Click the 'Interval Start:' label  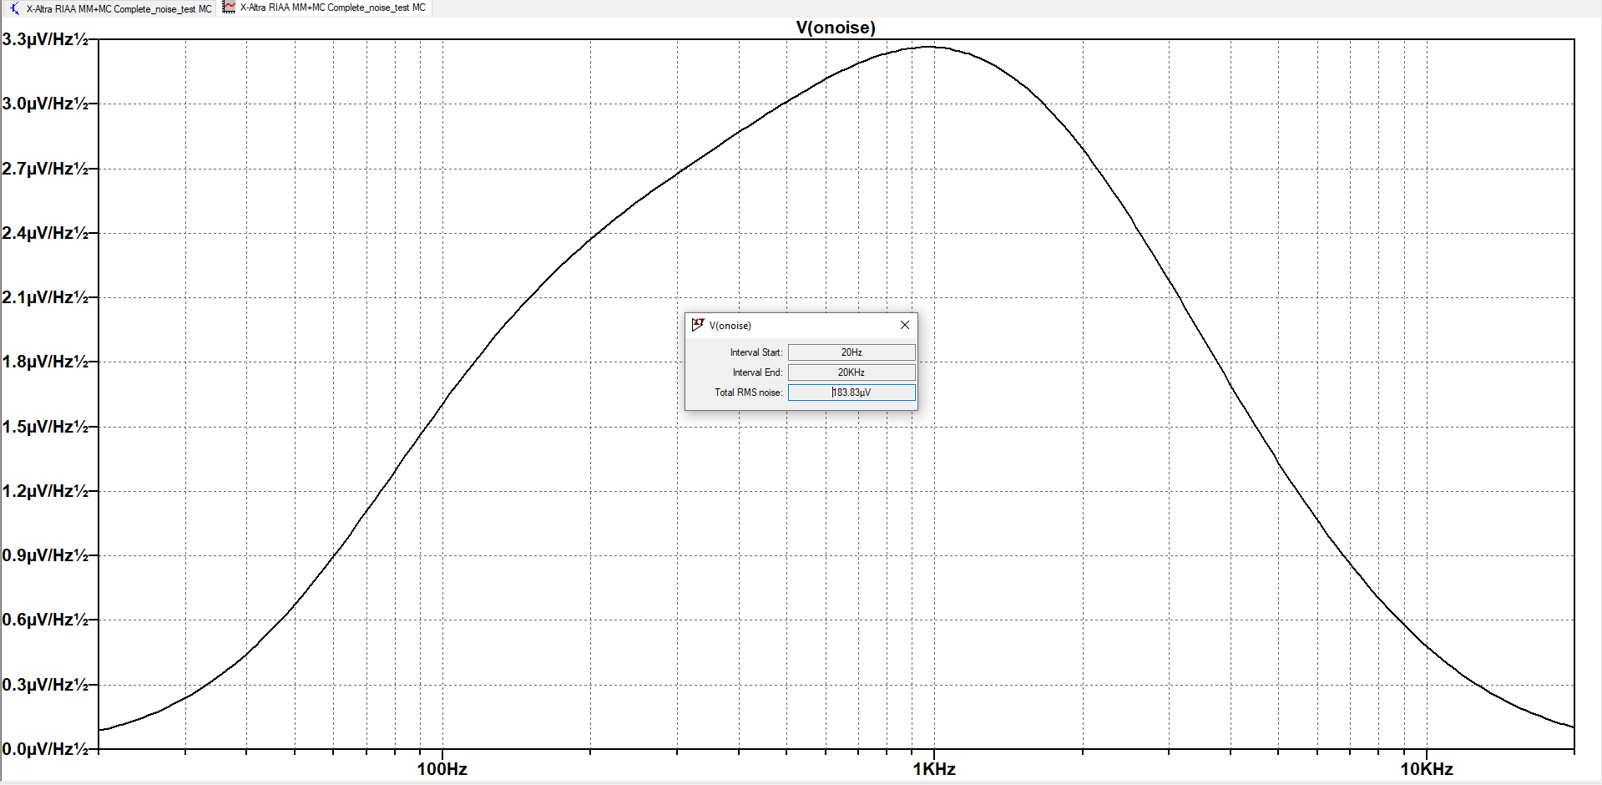pyautogui.click(x=756, y=352)
